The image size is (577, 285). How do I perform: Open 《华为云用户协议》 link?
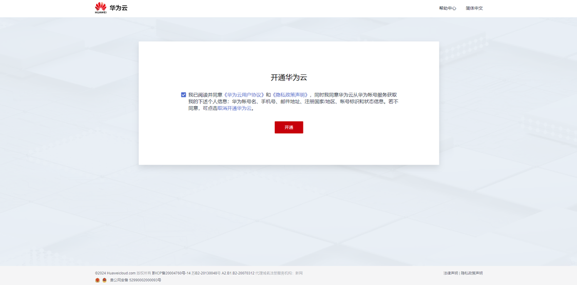pos(244,95)
